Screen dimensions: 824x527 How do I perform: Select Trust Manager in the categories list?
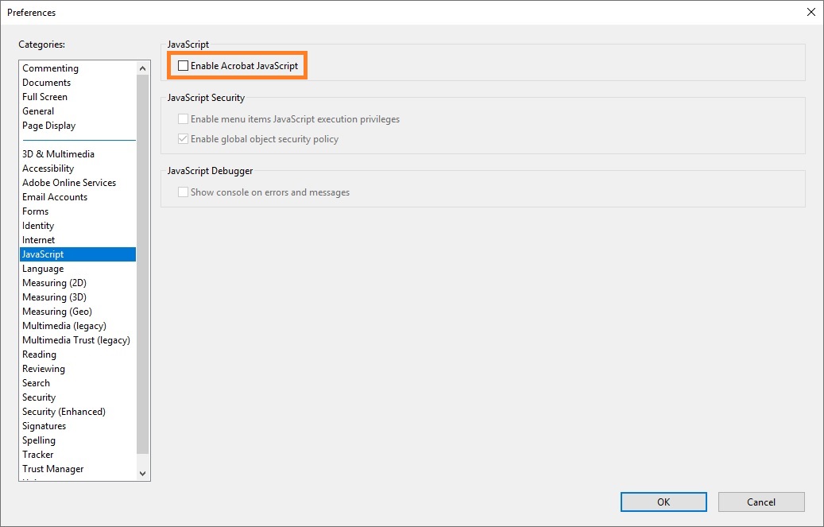click(x=52, y=468)
